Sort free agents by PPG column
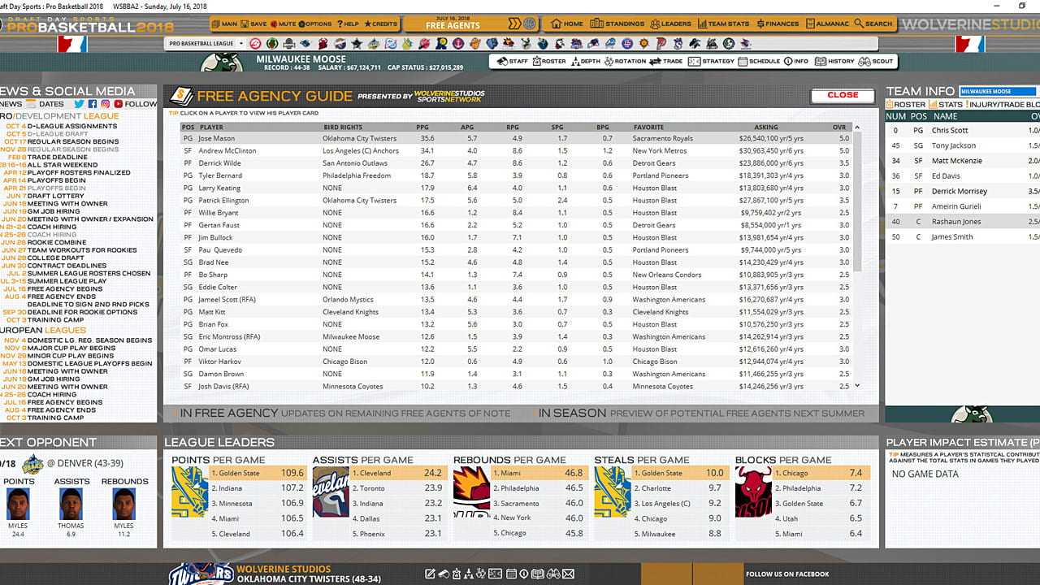Image resolution: width=1040 pixels, height=585 pixels. (x=422, y=127)
